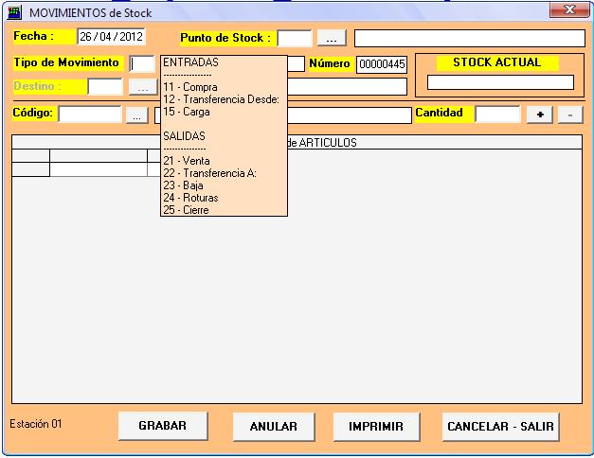
Task: Select 21 - Venta from SALIDAS
Action: pyautogui.click(x=187, y=161)
